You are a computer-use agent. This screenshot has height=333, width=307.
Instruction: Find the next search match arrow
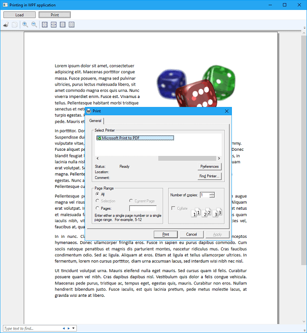pos(68,328)
